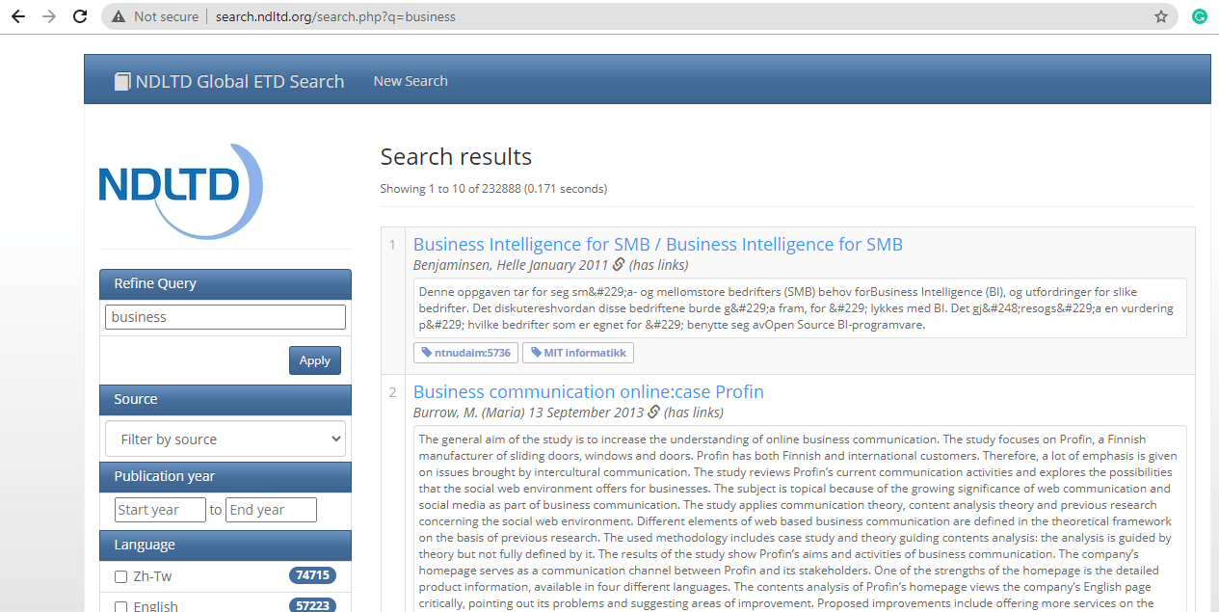Click the tag icon on MIT informatikk

536,353
